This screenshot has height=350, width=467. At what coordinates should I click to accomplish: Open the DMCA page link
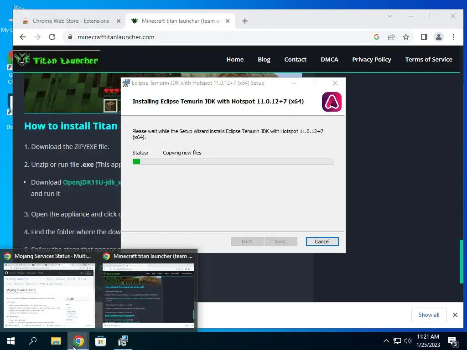tap(329, 60)
